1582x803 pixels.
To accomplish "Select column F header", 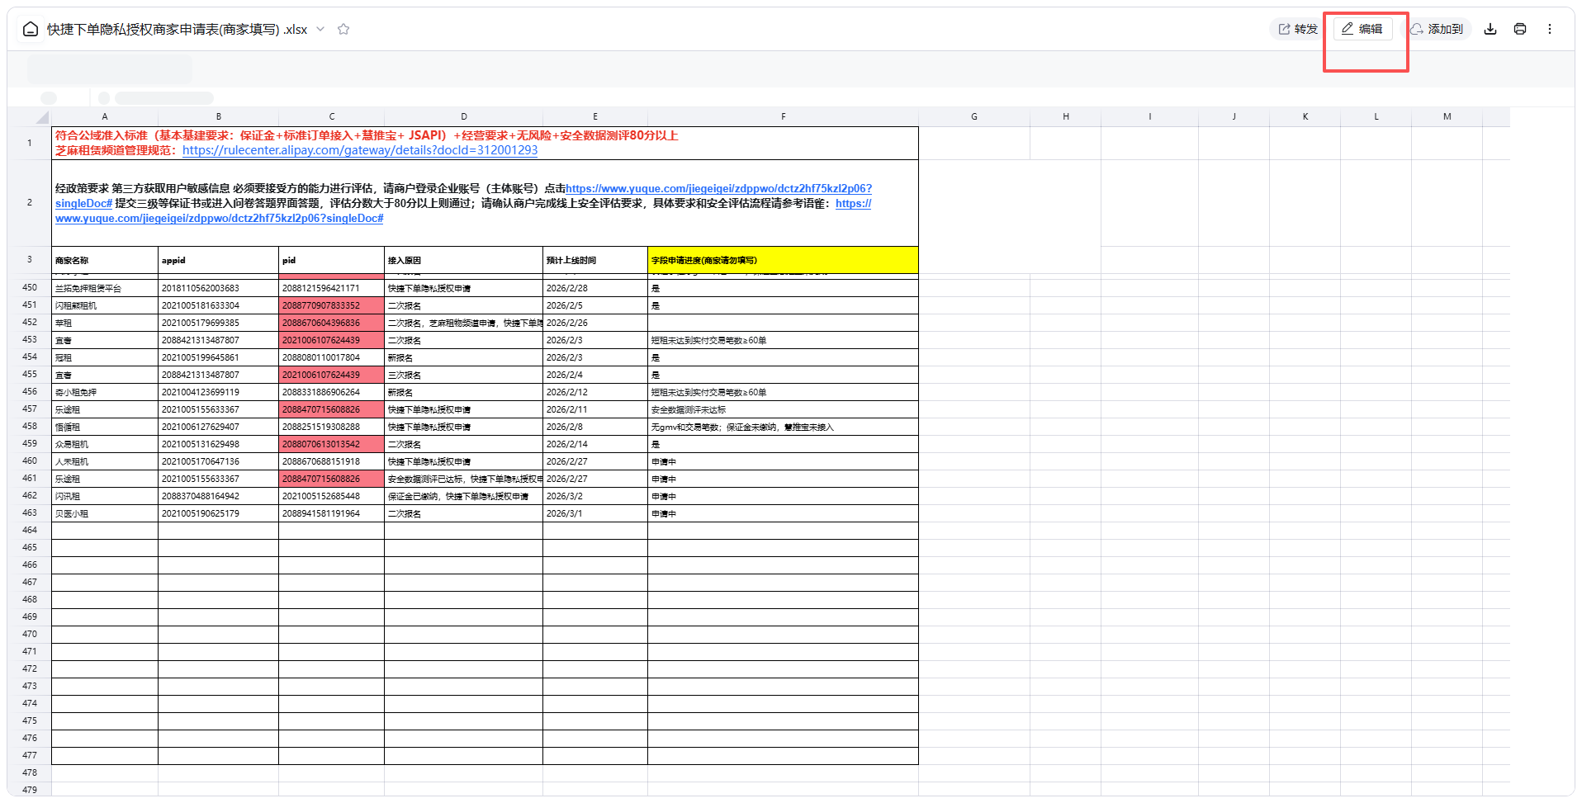I will tap(783, 116).
